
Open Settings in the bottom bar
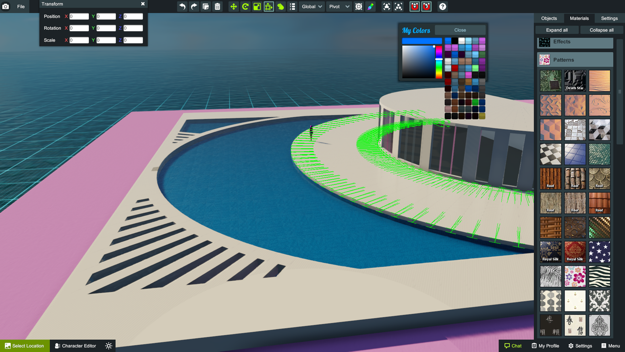pyautogui.click(x=580, y=346)
